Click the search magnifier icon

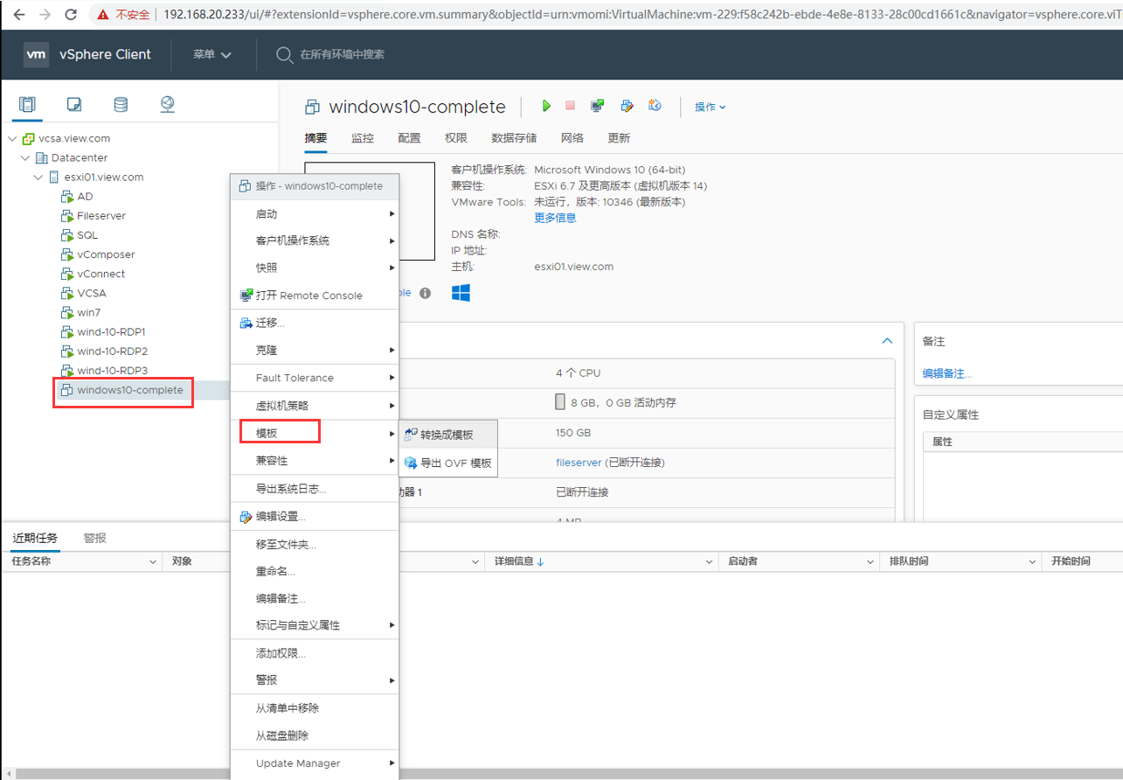(x=284, y=54)
